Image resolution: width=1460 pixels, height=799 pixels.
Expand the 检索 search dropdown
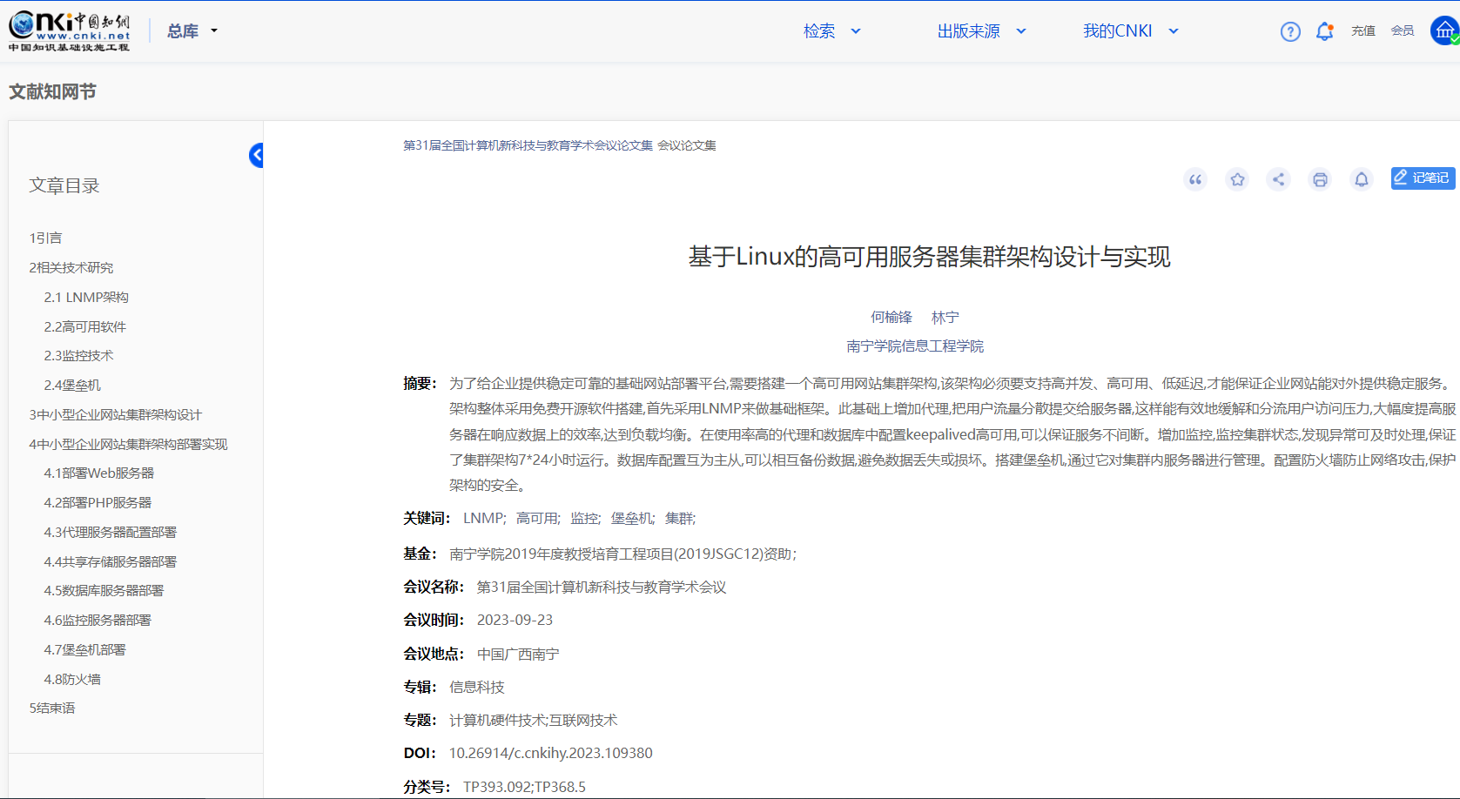point(831,31)
